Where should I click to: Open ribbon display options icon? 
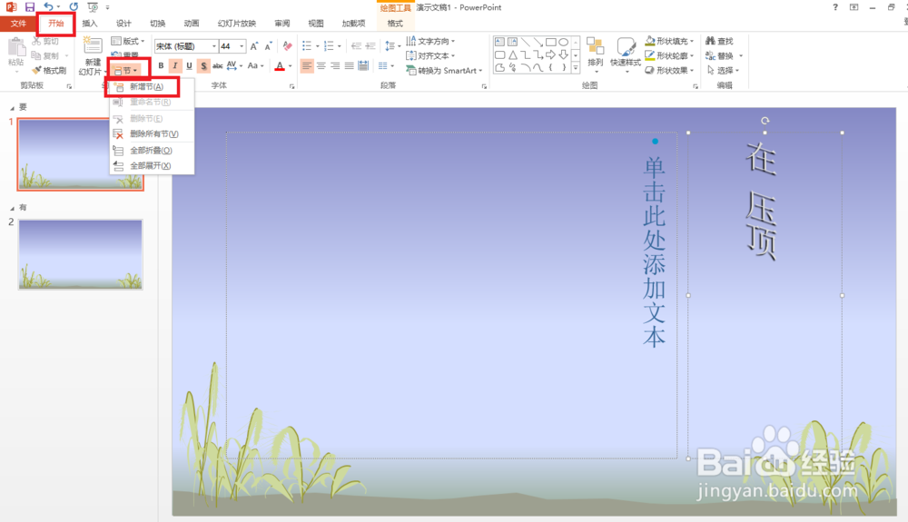coord(854,7)
